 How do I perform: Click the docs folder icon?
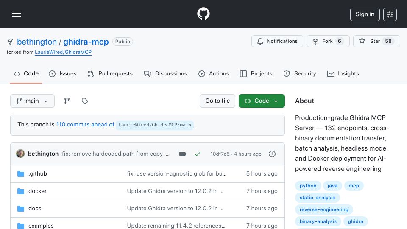21,209
